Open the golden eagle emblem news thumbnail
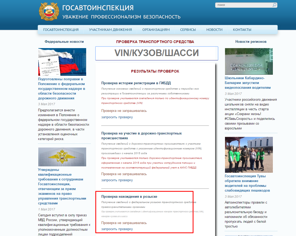 (62, 157)
